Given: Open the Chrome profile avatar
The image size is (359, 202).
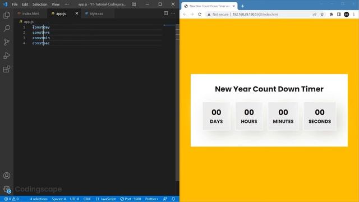Looking at the screenshot, I should point(347,14).
